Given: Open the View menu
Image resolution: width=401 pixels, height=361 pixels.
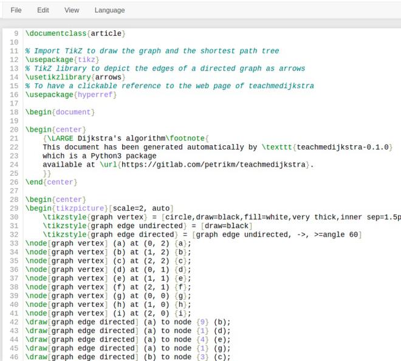Looking at the screenshot, I should pyautogui.click(x=72, y=10).
